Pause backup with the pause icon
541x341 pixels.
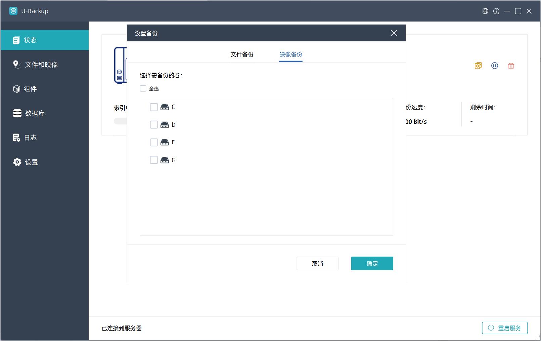coord(494,66)
